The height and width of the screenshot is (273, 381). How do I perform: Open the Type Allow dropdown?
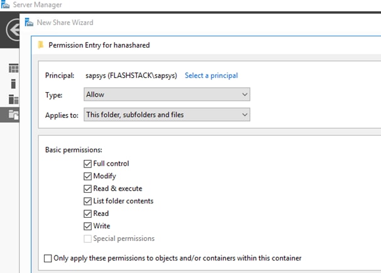[x=167, y=94]
